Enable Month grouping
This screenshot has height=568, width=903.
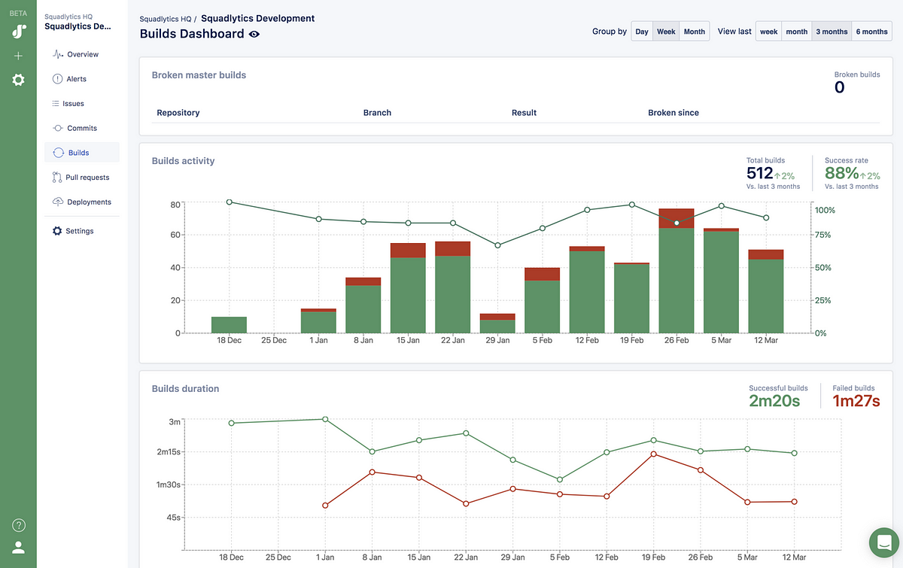click(694, 31)
